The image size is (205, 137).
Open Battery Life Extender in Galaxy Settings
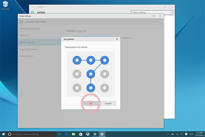tap(30, 28)
